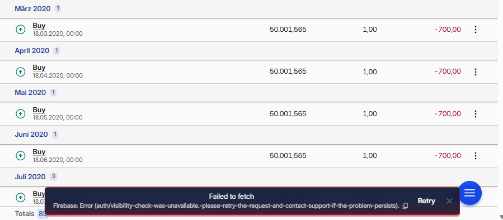Screen dimensions: 503x220
Task: Open the Buy link dated 18.05.2020
Action: click(39, 110)
